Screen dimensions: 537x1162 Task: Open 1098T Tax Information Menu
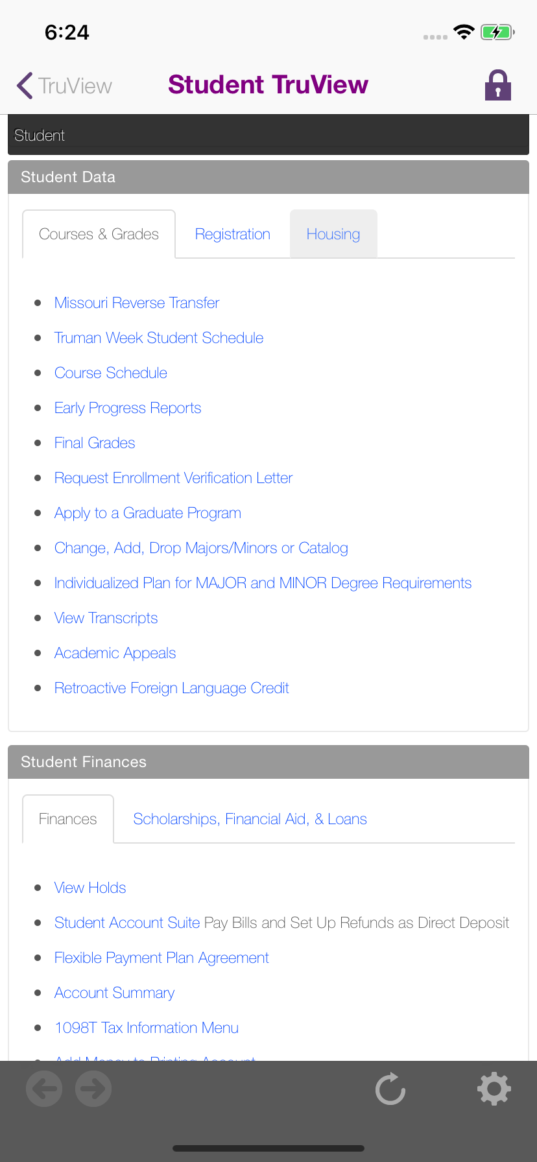pyautogui.click(x=147, y=1028)
